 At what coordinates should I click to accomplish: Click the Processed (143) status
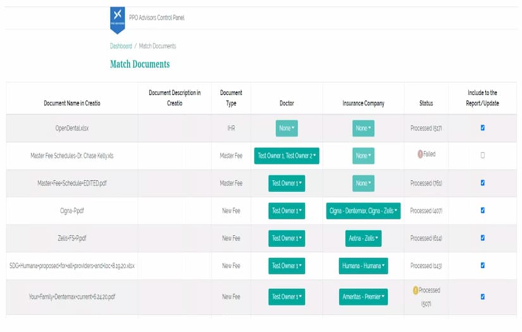pos(426,266)
